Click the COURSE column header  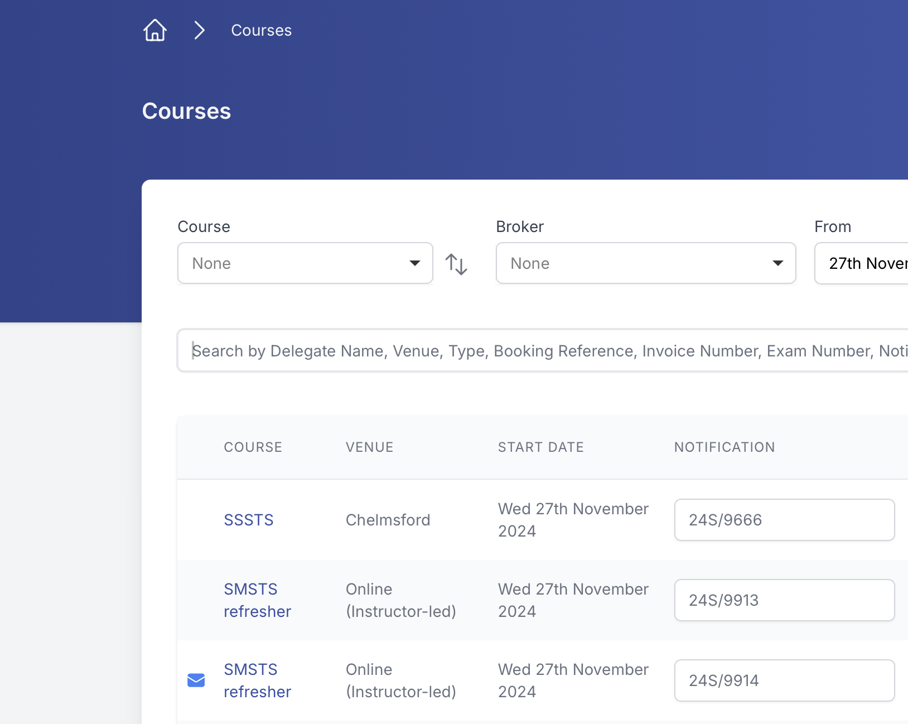pos(253,447)
